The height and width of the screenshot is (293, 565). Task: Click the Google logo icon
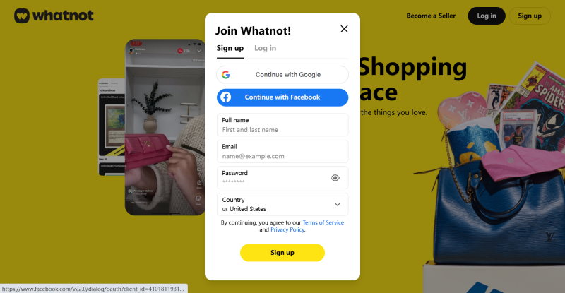[x=226, y=75]
